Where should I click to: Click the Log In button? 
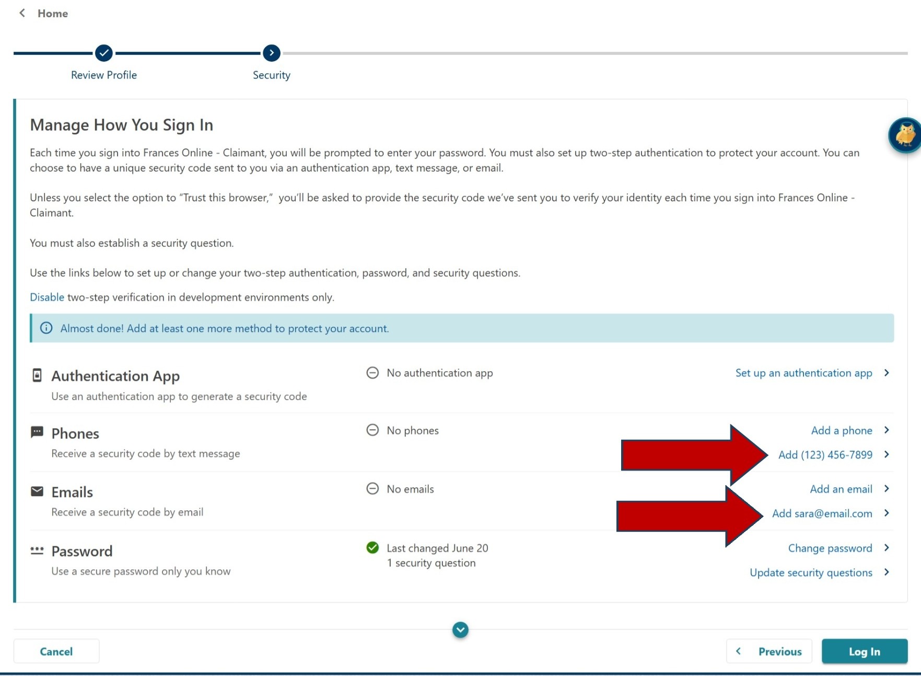tap(864, 651)
